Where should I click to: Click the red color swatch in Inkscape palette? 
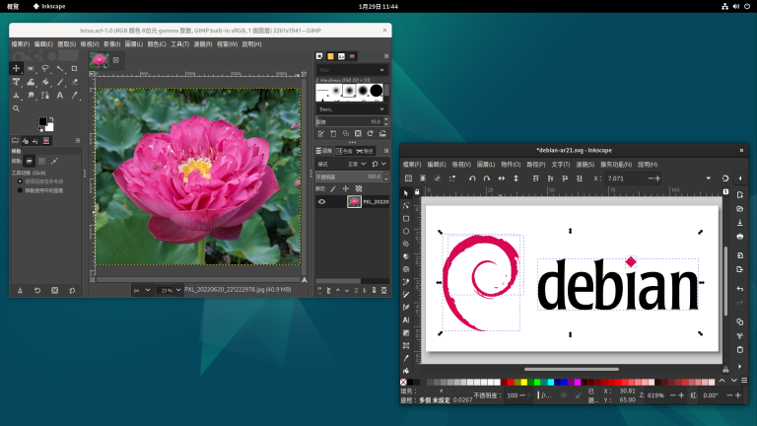[511, 382]
